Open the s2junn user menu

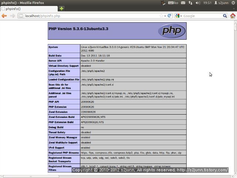[x=221, y=3]
